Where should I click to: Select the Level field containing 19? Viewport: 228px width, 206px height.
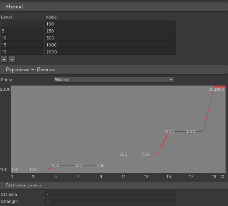click(x=22, y=52)
